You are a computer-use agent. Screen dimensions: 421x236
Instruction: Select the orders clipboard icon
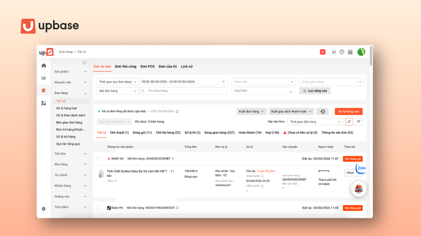[44, 90]
